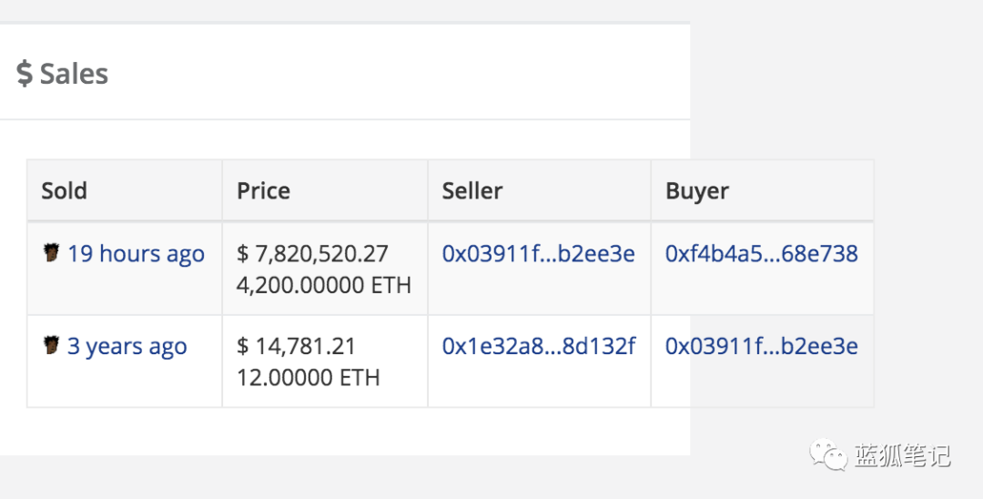Screen dimensions: 983x499
Task: Open seller address 0x1e32a8...8d132f
Action: click(x=539, y=345)
